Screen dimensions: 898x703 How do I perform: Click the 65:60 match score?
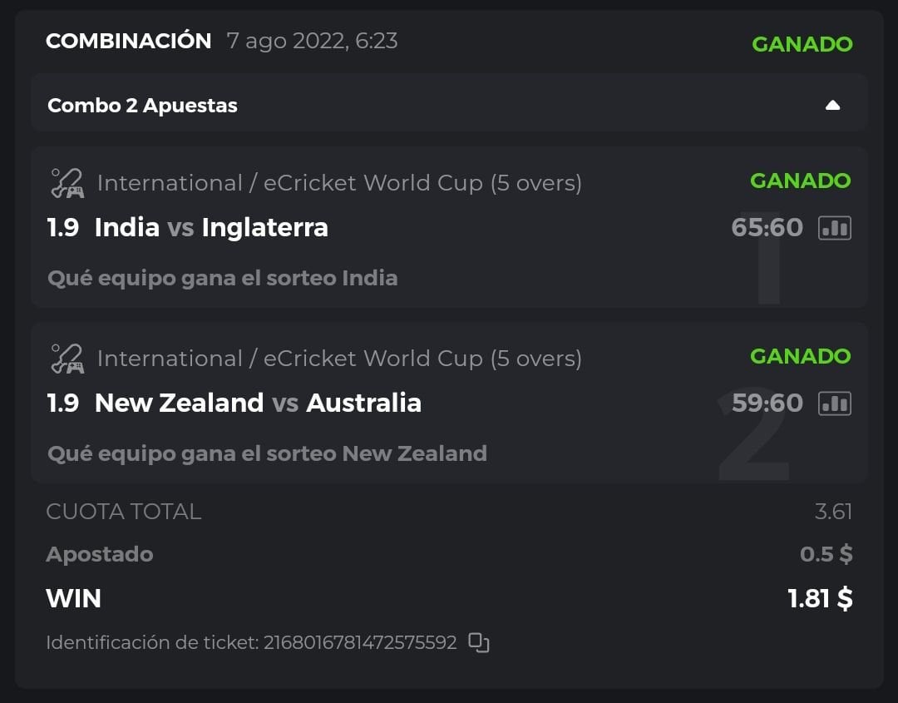click(767, 228)
